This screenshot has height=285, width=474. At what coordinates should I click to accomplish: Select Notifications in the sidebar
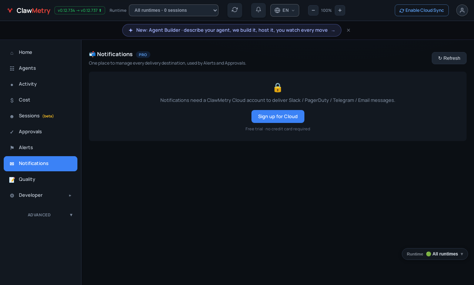pos(41,164)
